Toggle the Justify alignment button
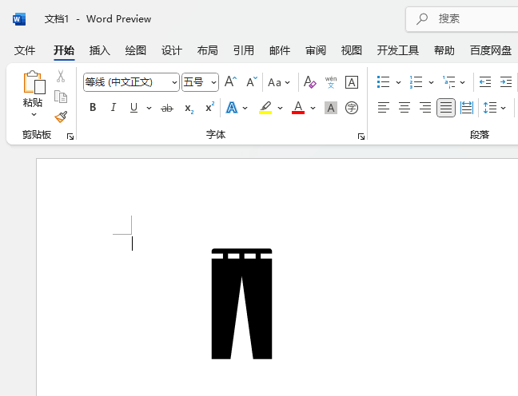 click(x=446, y=108)
